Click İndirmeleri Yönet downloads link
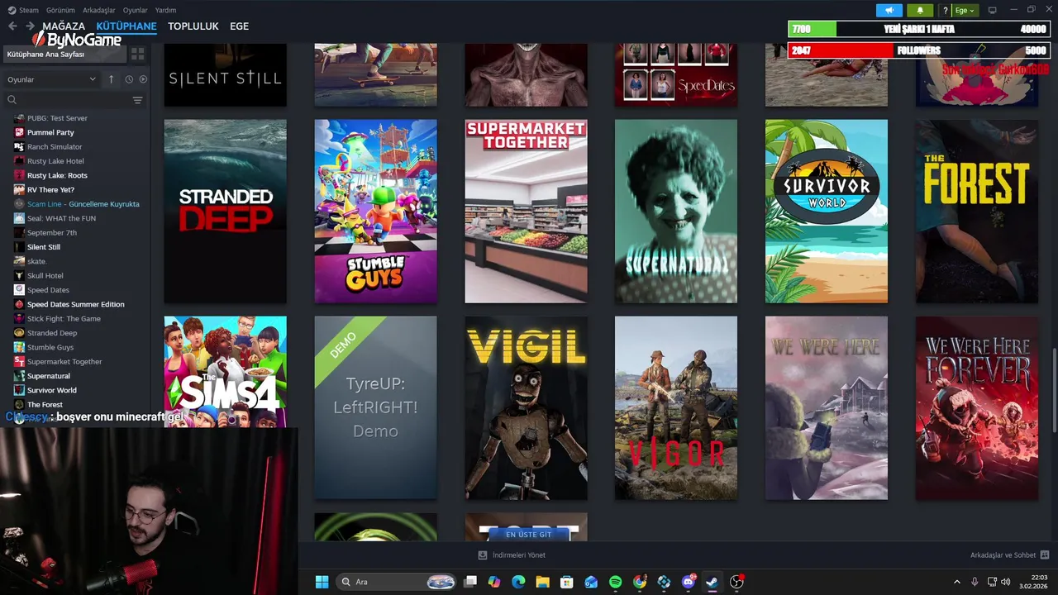Screen dimensions: 1058x595 [x=512, y=555]
